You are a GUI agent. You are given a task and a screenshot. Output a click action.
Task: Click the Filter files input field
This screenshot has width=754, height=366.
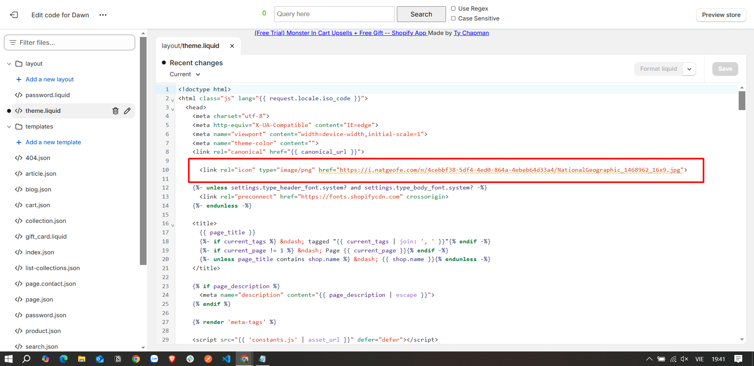point(70,42)
